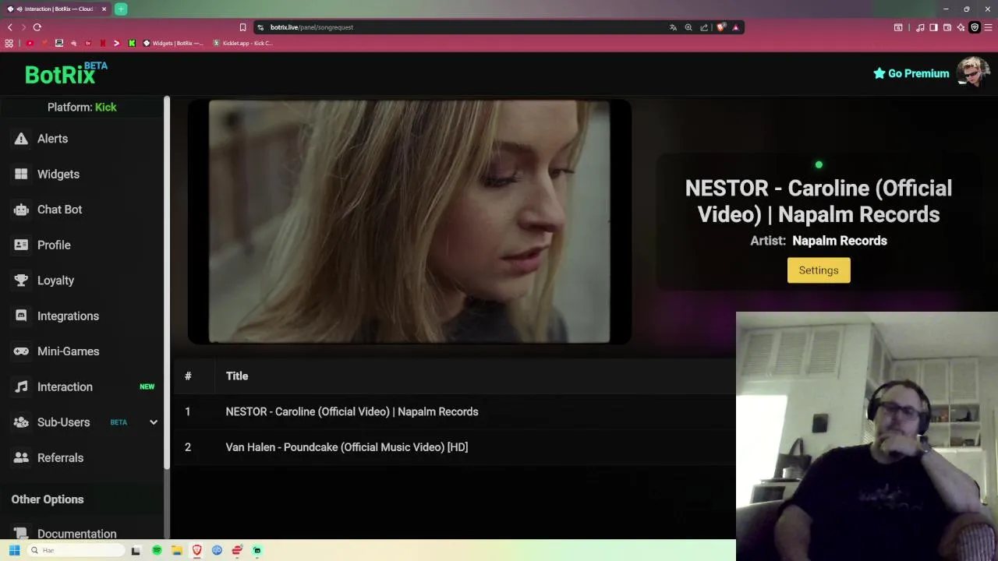Expand the Sub-Users submenu chevron

tap(154, 422)
